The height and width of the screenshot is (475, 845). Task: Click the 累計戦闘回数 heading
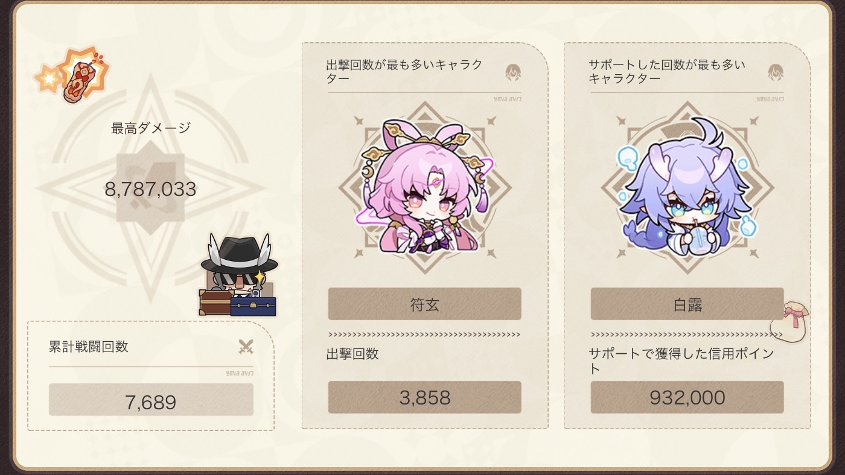click(89, 347)
